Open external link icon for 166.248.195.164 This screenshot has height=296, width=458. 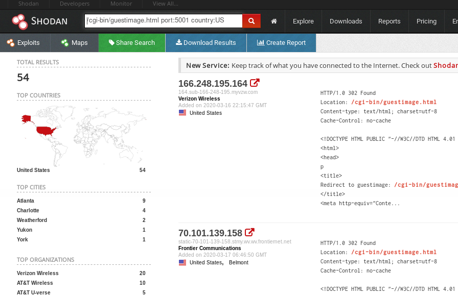pyautogui.click(x=255, y=83)
